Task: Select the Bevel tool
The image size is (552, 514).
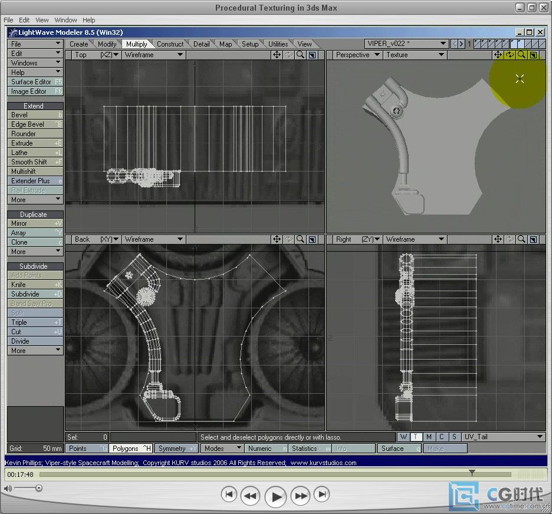Action: tap(35, 115)
